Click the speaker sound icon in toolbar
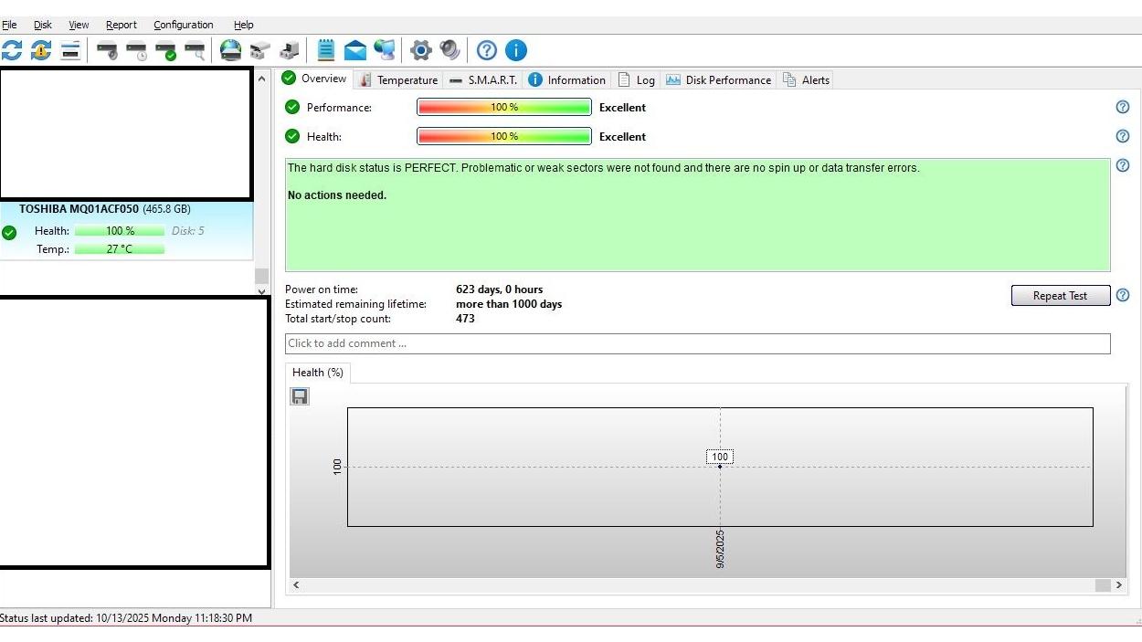Image resolution: width=1142 pixels, height=642 pixels. (449, 50)
